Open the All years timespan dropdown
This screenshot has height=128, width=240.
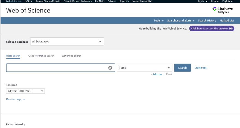(x=25, y=91)
